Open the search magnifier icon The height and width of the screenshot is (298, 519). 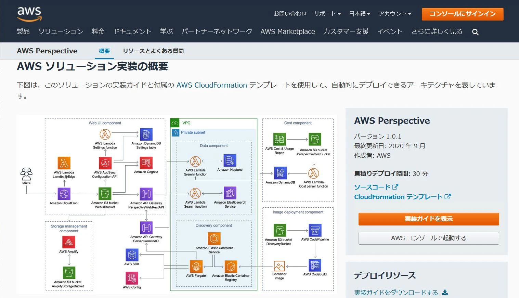point(475,32)
